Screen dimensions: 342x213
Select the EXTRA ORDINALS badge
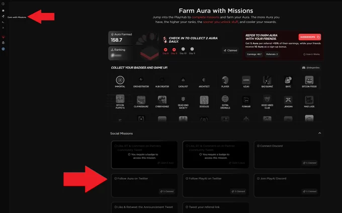tap(225, 102)
